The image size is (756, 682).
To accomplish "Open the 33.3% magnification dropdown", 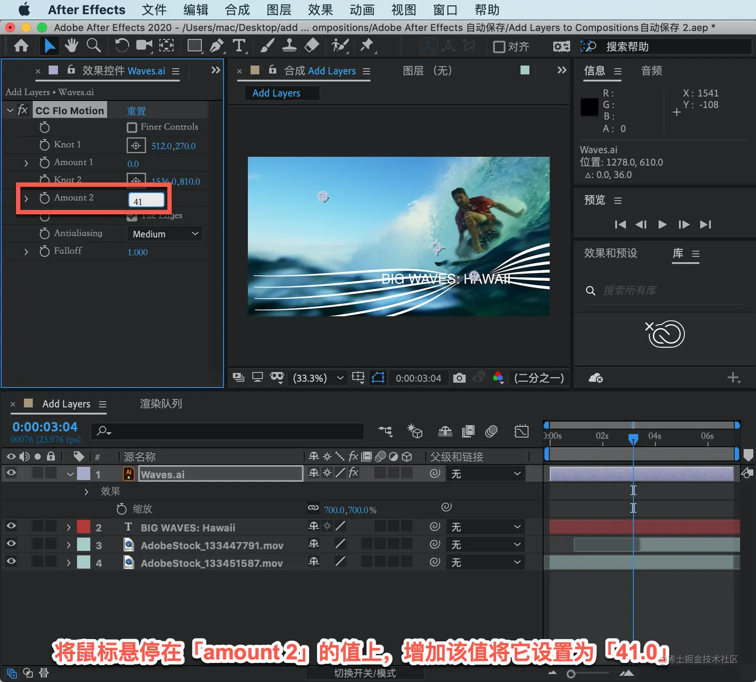I will pyautogui.click(x=318, y=378).
